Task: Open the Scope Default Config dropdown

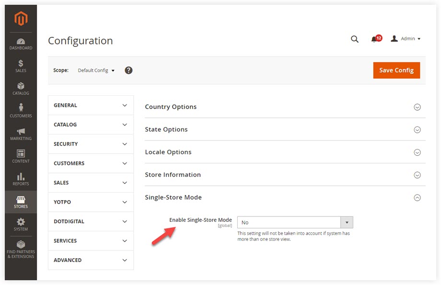Action: [96, 70]
